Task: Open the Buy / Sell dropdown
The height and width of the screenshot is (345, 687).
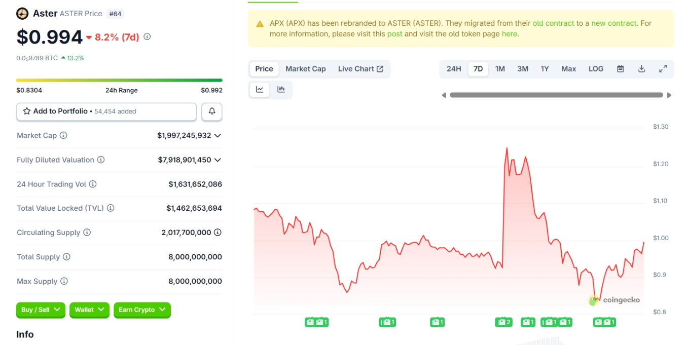Action: tap(41, 310)
